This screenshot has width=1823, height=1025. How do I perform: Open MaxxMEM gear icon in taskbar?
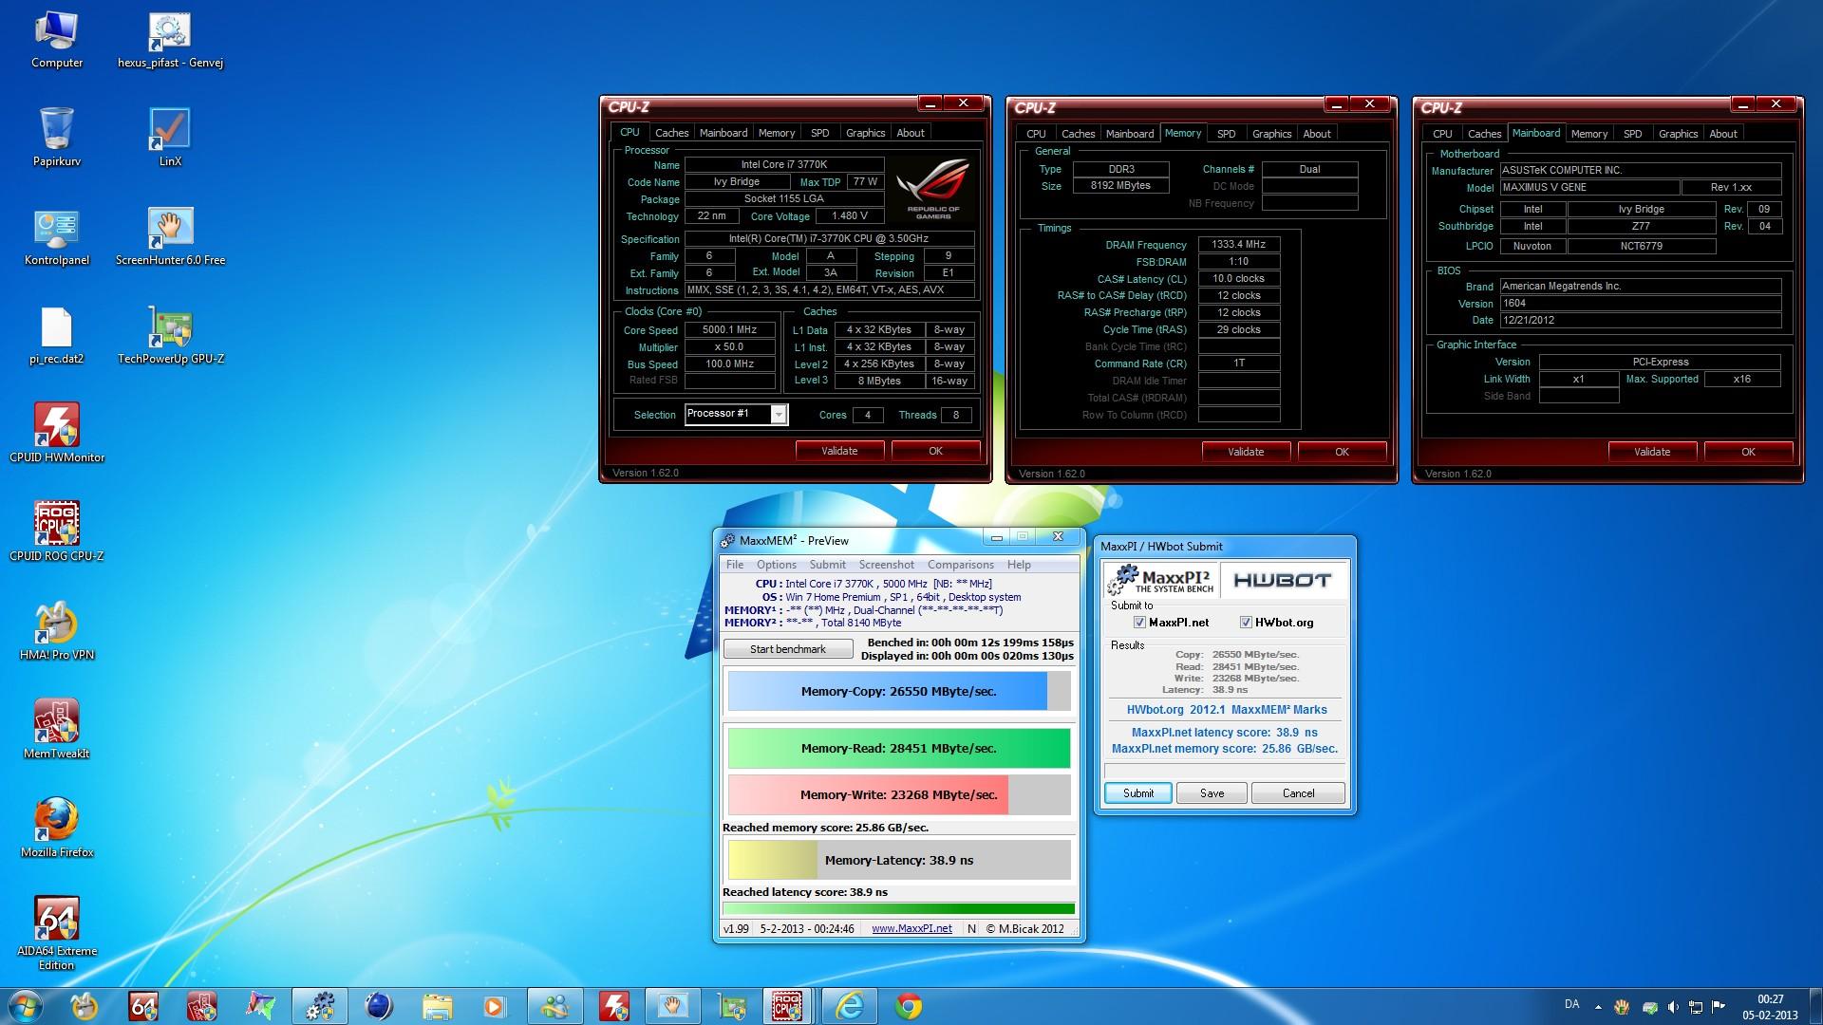(320, 1006)
